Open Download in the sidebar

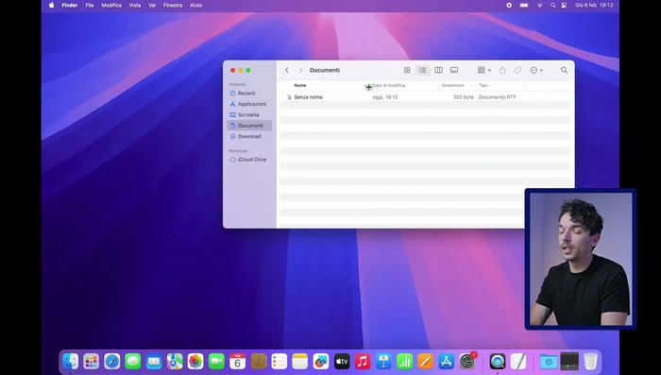(x=249, y=136)
